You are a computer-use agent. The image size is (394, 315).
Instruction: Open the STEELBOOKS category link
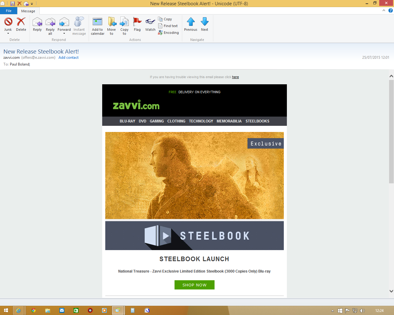(x=257, y=121)
